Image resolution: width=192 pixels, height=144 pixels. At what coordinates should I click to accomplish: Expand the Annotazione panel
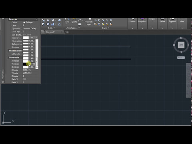73,28
